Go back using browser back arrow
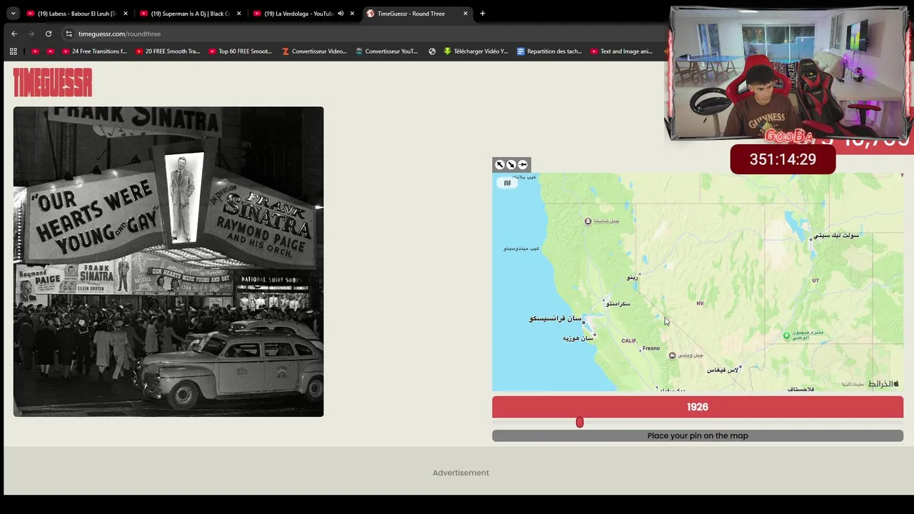914x514 pixels. tap(14, 34)
